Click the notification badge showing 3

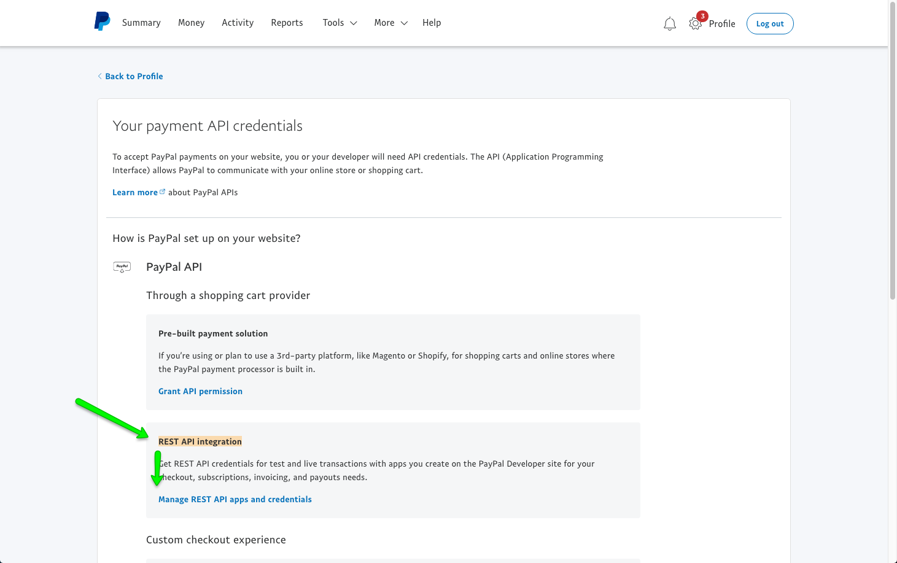point(702,15)
